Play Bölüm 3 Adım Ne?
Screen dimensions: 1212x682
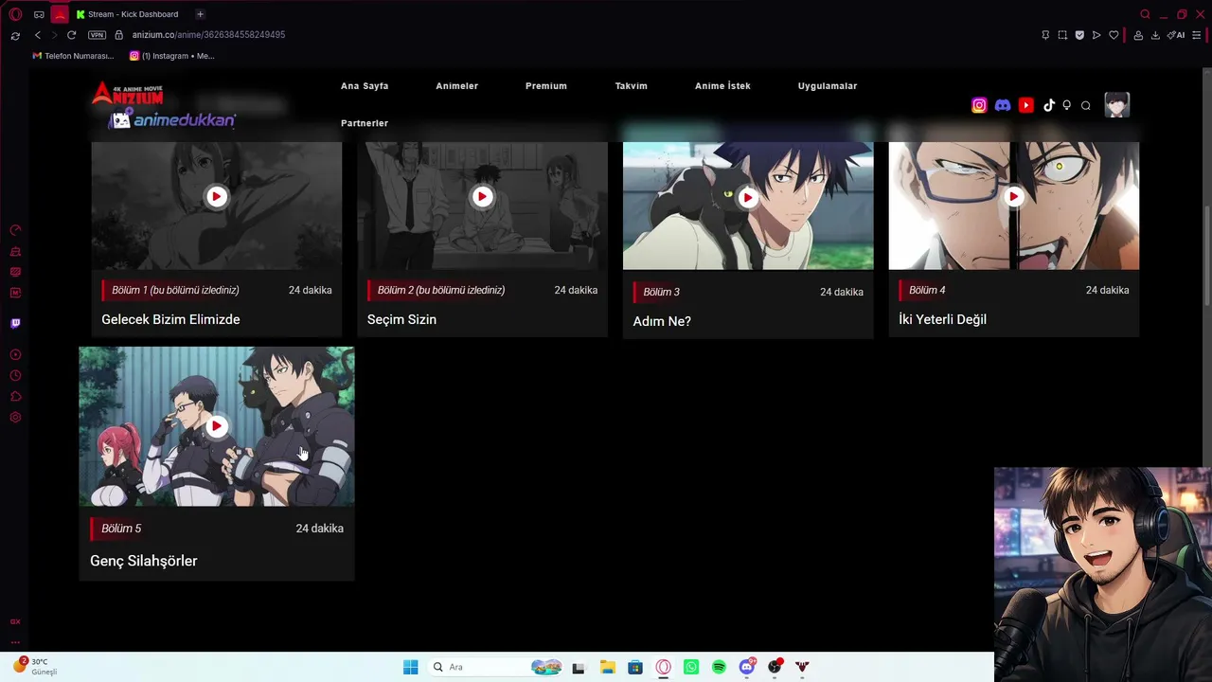click(748, 197)
